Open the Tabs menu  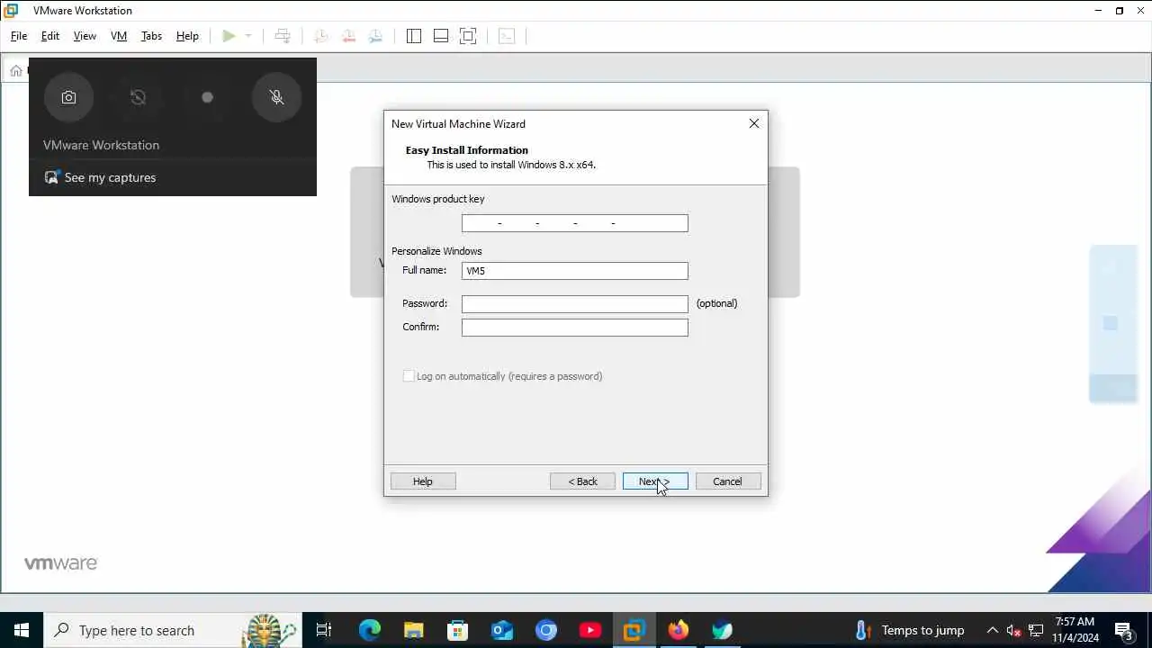point(151,36)
